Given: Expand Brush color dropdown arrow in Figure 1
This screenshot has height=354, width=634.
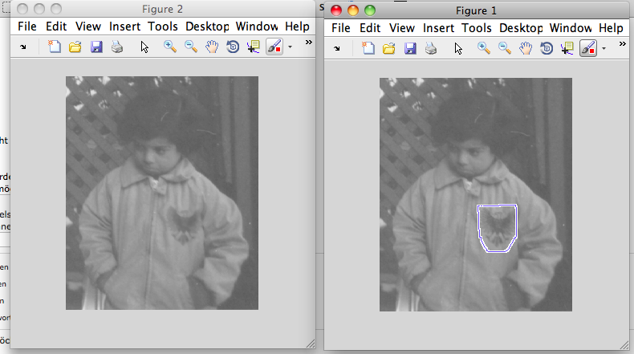Looking at the screenshot, I should coord(603,48).
